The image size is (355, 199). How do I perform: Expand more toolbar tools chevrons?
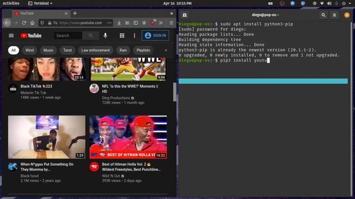[x=161, y=23]
